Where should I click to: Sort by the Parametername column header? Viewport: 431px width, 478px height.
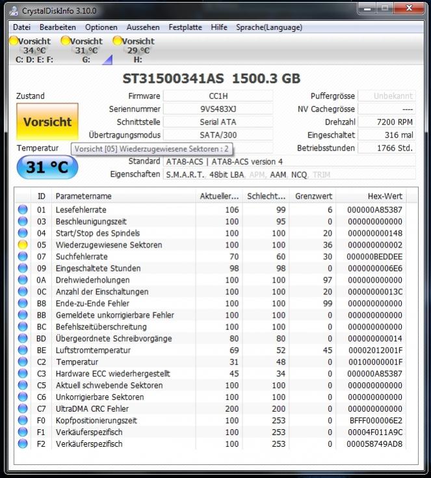coord(124,196)
